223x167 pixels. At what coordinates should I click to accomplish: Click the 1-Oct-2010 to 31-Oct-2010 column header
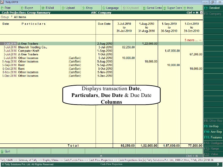(x=191, y=27)
